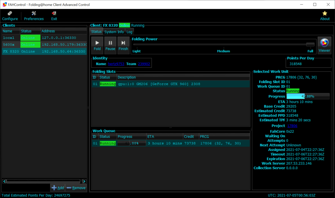
Task: Switch to the System Info tab
Action: (114, 32)
